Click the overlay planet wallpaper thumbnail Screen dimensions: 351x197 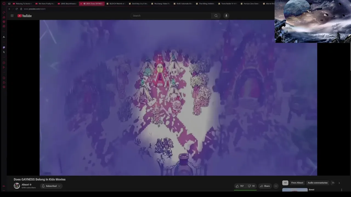[313, 21]
